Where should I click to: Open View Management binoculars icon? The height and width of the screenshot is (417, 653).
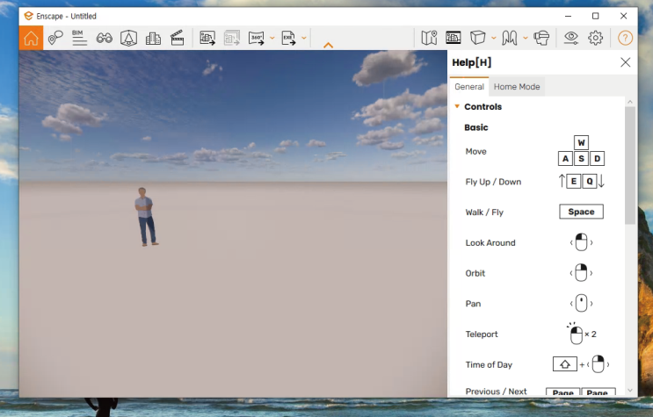[104, 39]
